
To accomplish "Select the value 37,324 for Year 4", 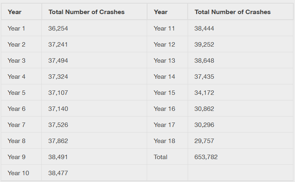I will tap(58, 77).
